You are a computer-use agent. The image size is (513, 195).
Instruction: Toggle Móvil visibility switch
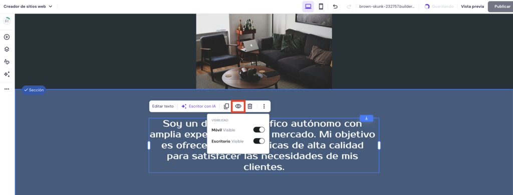(x=259, y=130)
